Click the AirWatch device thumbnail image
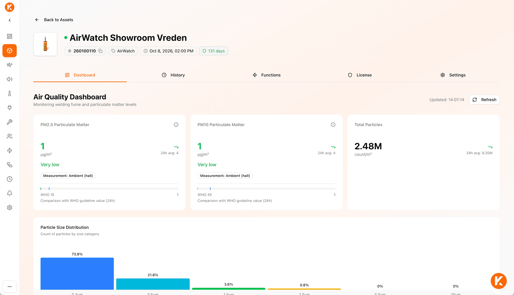The width and height of the screenshot is (514, 295). tap(45, 44)
